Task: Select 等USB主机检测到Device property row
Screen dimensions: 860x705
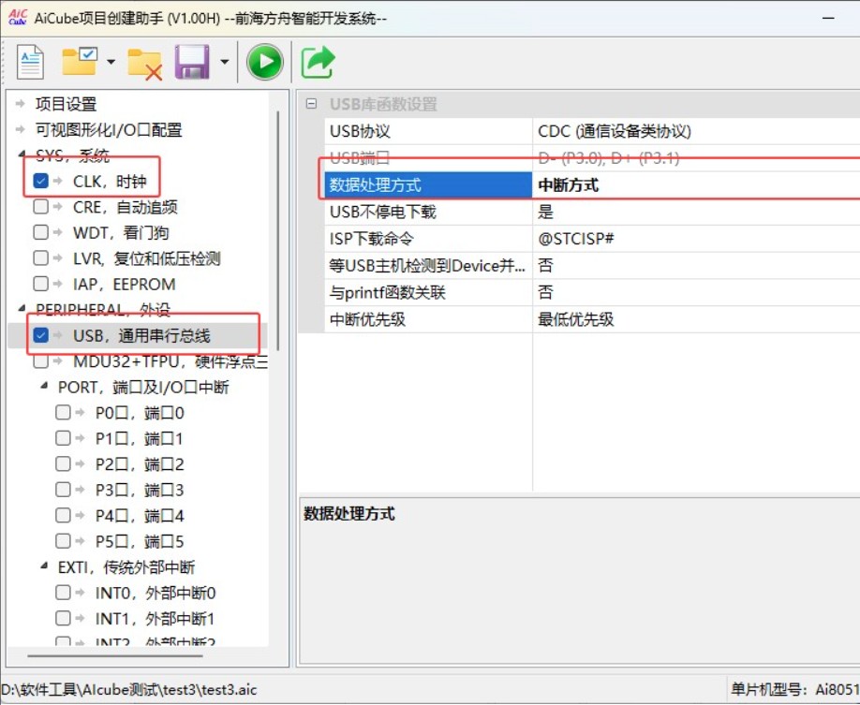Action: 428,266
